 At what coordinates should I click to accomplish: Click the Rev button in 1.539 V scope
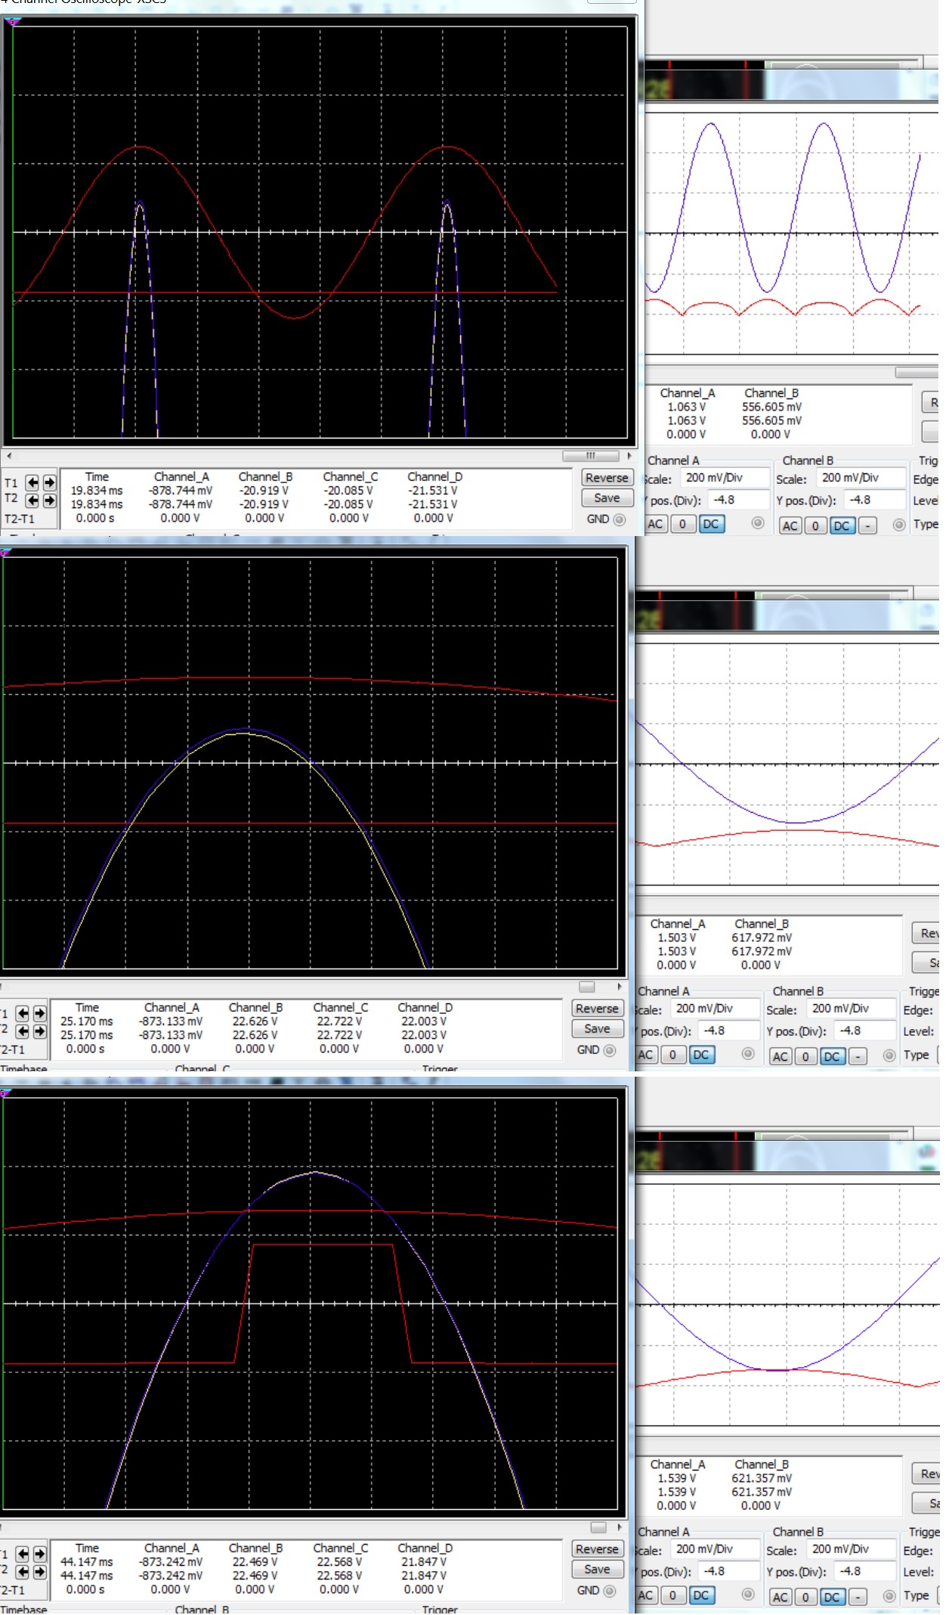point(926,1474)
